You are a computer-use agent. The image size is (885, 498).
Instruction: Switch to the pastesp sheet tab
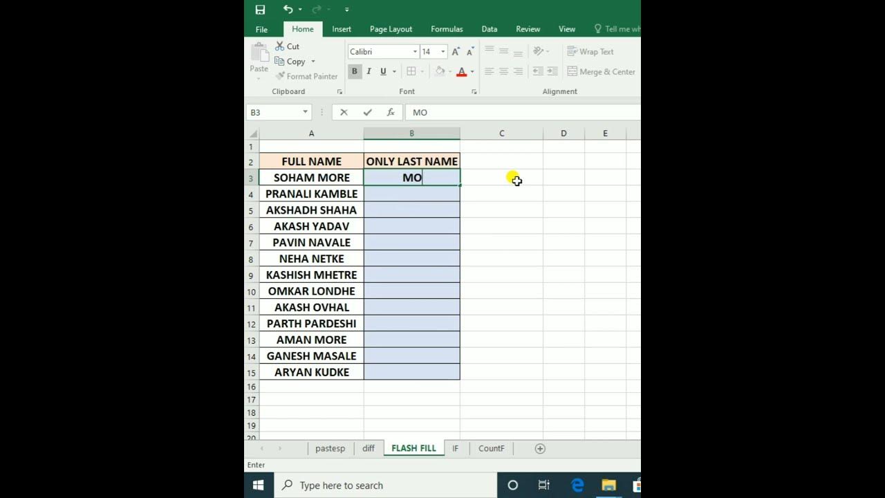pyautogui.click(x=330, y=448)
